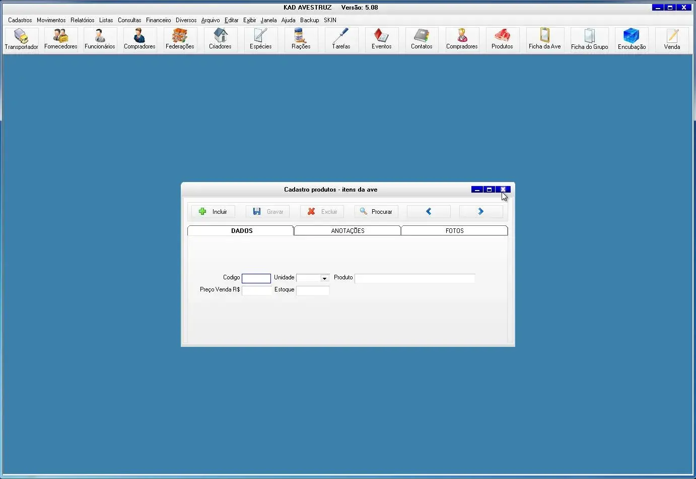Select the Federações toolbar icon

pyautogui.click(x=180, y=39)
